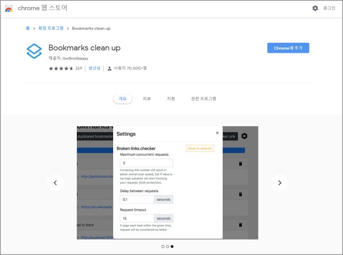Open the settings gear in the store header
This screenshot has height=255, width=343.
[315, 8]
